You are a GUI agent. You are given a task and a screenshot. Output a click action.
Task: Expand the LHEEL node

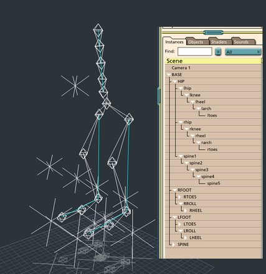186,238
